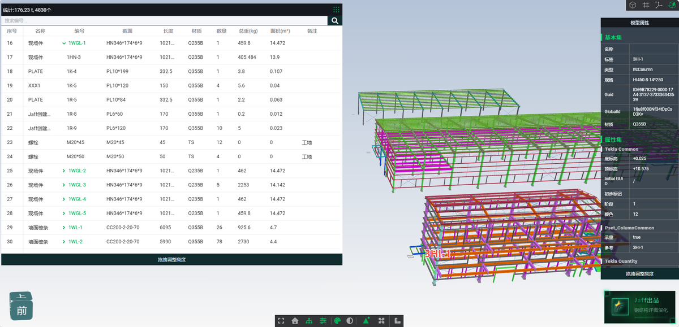Sort by 序号 column header

12,31
